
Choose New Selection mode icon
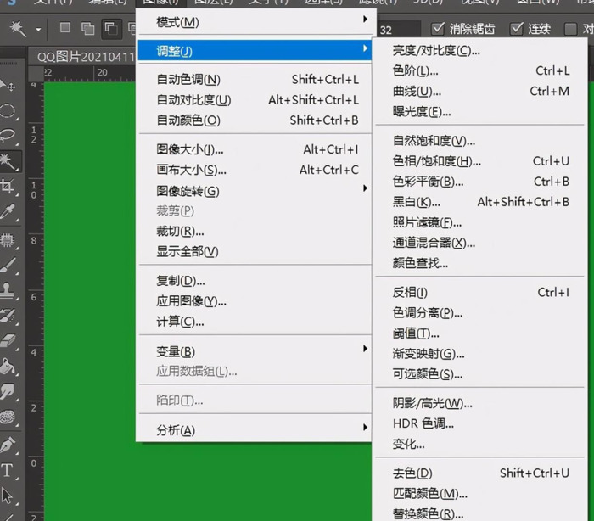click(x=65, y=28)
